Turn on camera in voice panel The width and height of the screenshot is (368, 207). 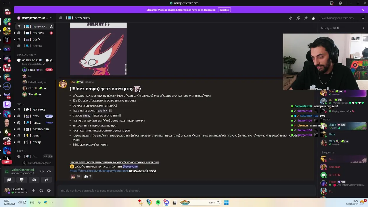[9, 180]
